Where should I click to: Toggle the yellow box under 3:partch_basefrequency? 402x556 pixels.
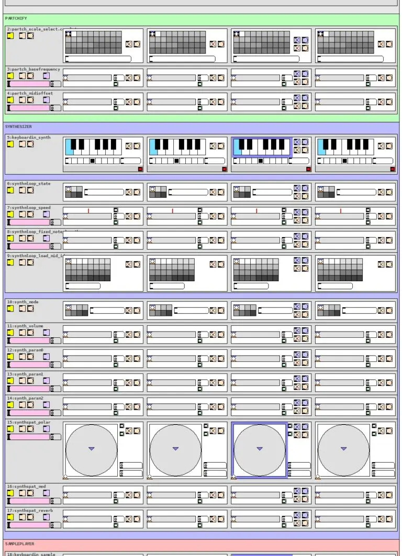[x=10, y=76]
